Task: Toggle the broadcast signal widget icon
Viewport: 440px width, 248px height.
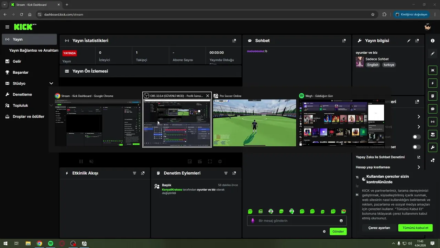Action: 432,122
